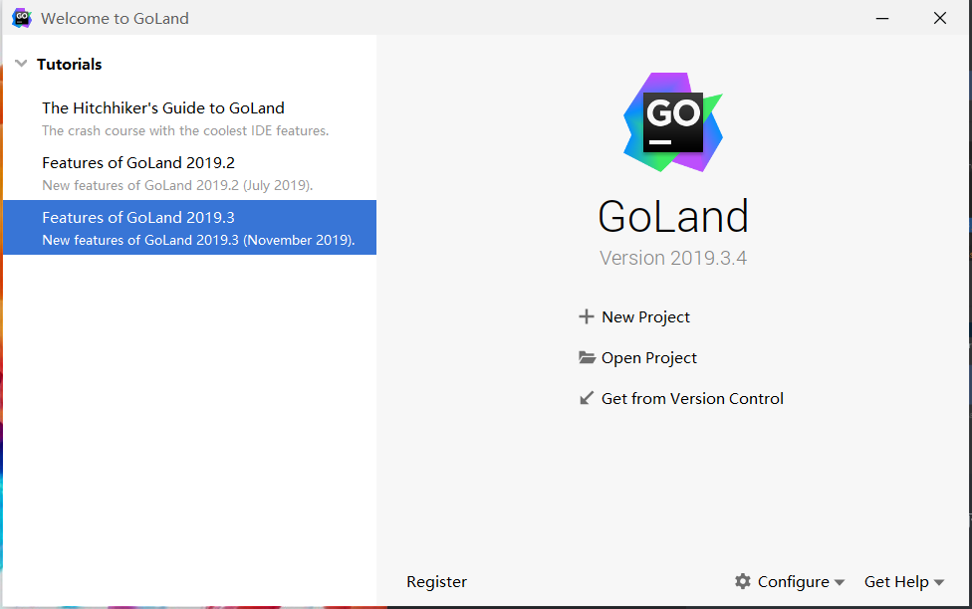
Task: Click the Tutorials section header
Action: pyautogui.click(x=70, y=65)
